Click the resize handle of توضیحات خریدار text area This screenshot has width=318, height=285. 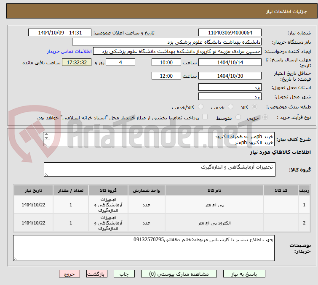point(16,259)
